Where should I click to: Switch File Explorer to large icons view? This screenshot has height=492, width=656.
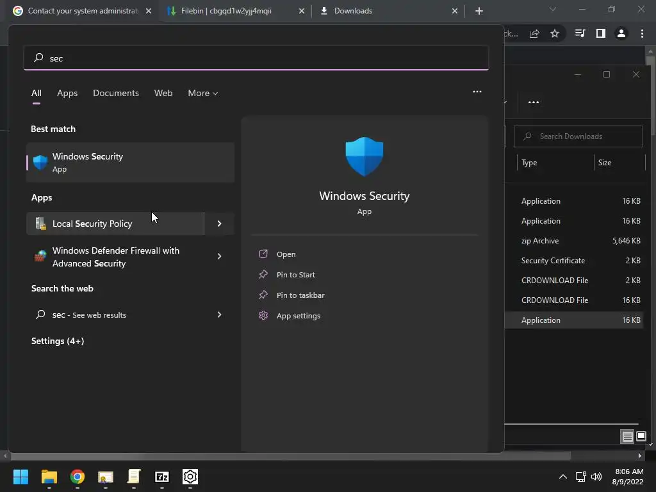pos(641,436)
